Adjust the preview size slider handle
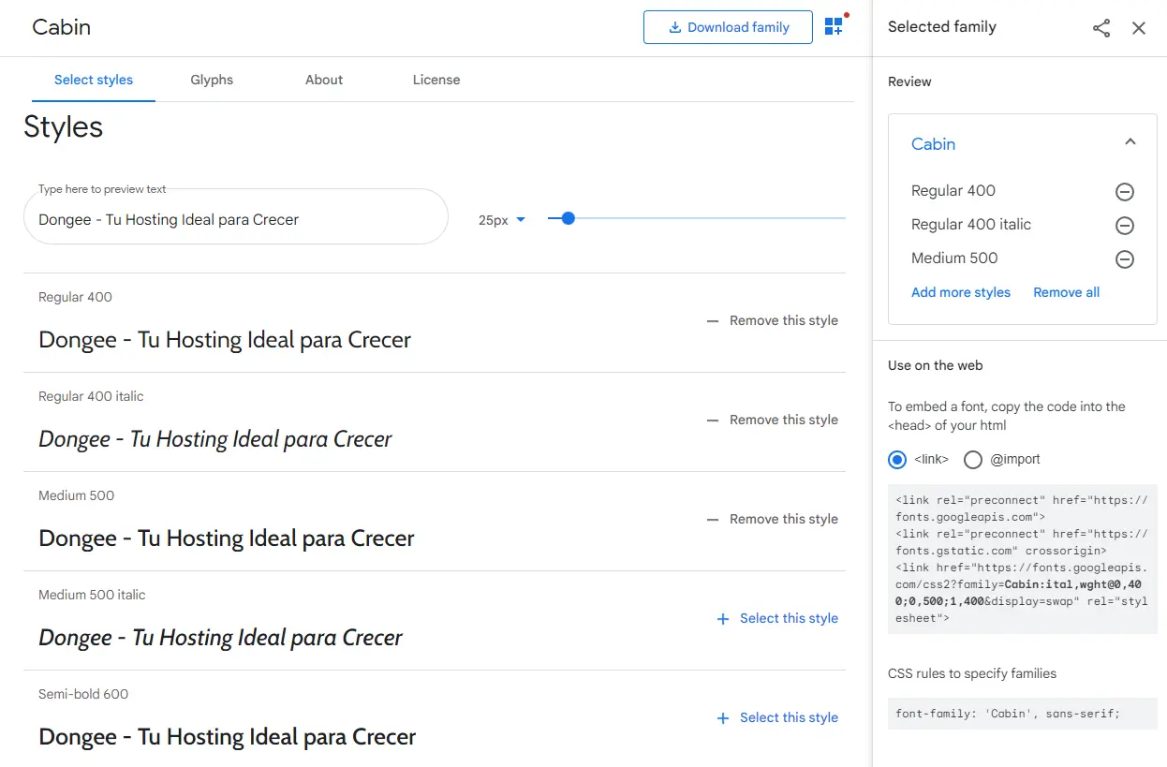The width and height of the screenshot is (1167, 767). [568, 218]
